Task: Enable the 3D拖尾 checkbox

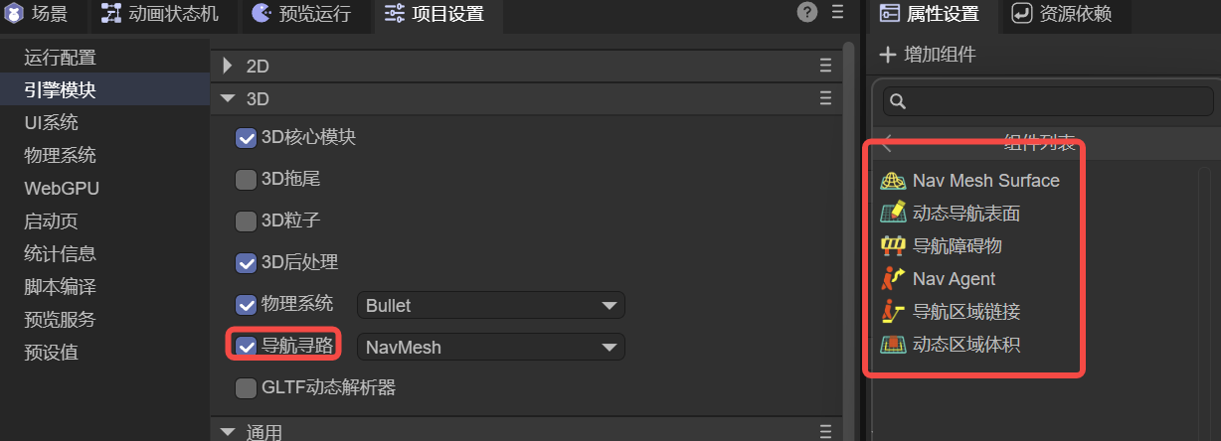Action: [246, 180]
